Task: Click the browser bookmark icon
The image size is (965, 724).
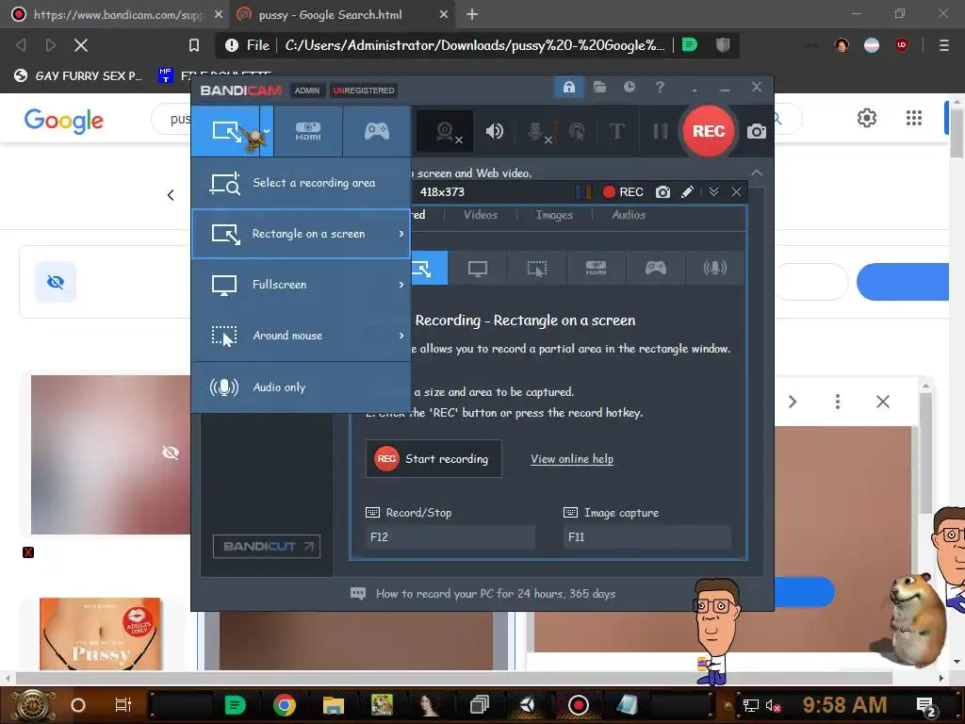Action: pos(194,45)
